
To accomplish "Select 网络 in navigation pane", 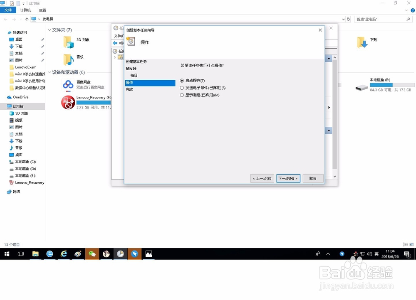I will coord(17,192).
